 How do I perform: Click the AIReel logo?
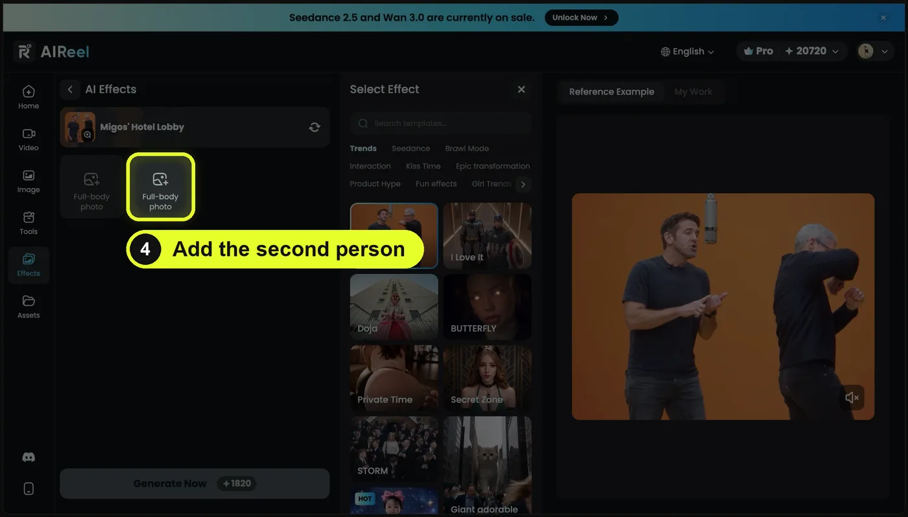coord(53,52)
